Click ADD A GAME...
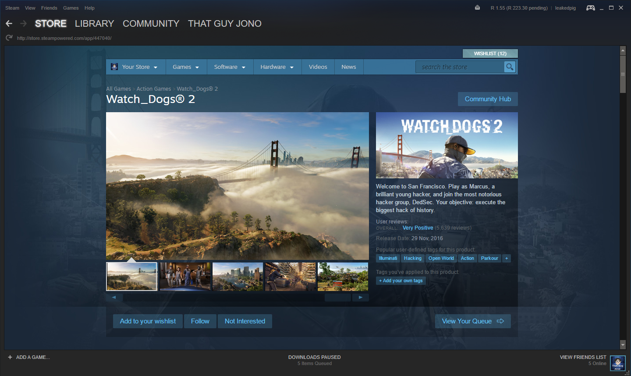This screenshot has width=631, height=376. [x=33, y=357]
